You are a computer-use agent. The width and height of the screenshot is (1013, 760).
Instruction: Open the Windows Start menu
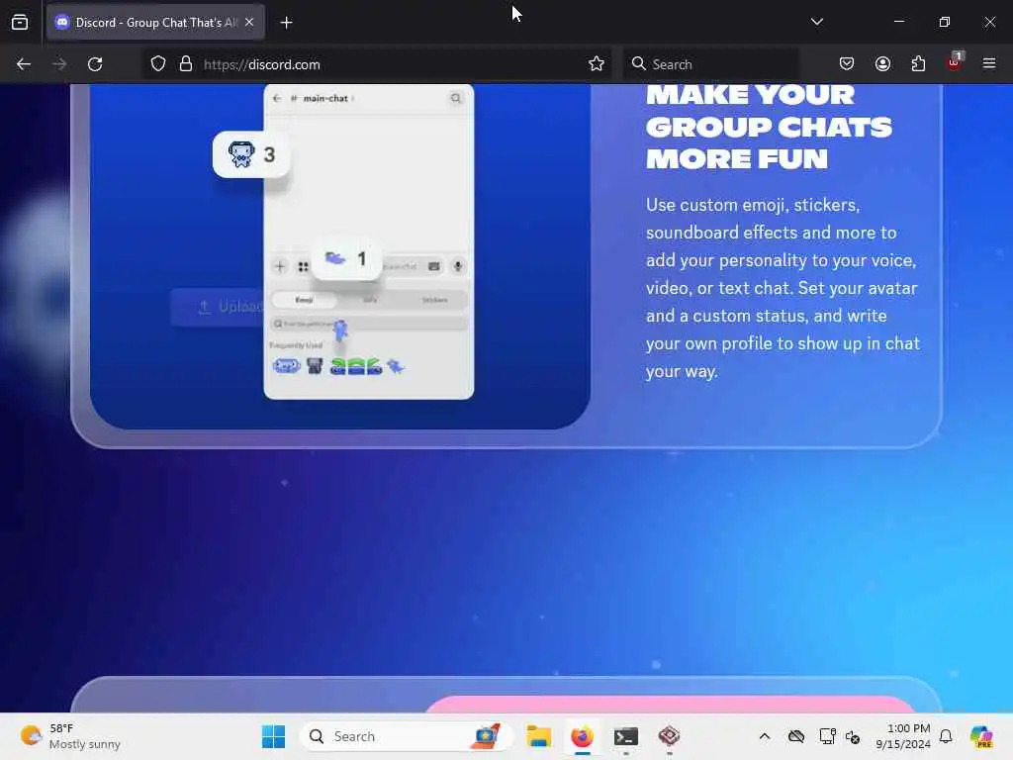click(273, 736)
